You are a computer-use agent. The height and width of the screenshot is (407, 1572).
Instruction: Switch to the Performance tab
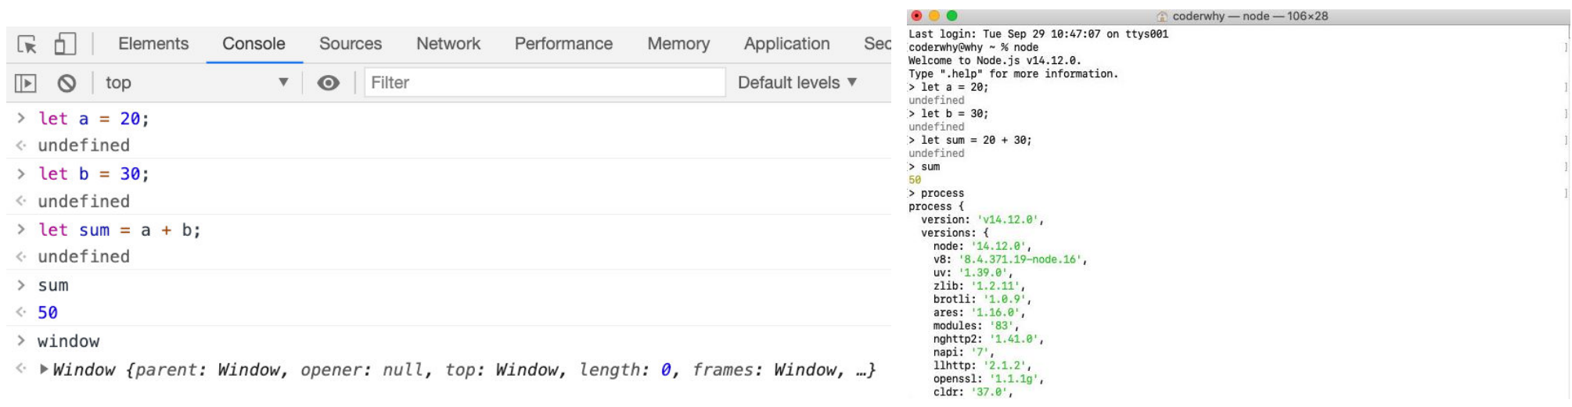point(563,44)
